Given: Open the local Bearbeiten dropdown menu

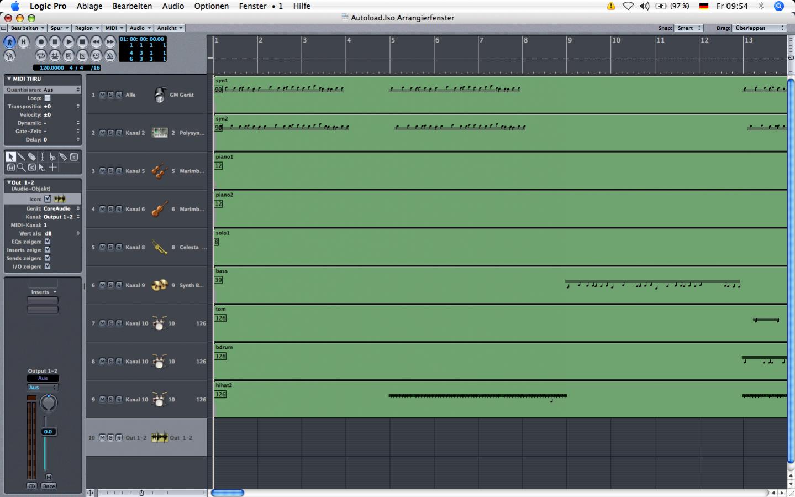Looking at the screenshot, I should [27, 28].
